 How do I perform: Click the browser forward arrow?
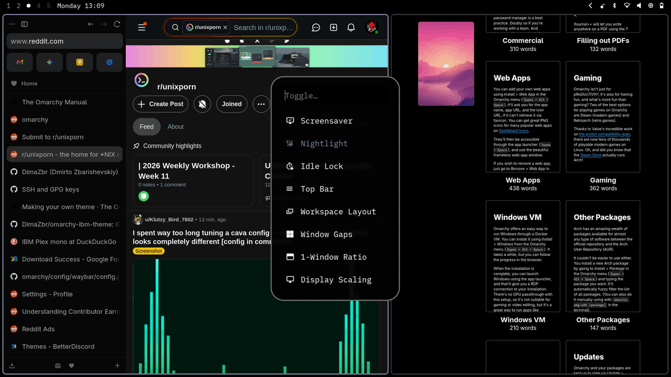pyautogui.click(x=104, y=24)
